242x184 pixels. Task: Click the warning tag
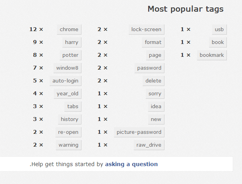pos(68,145)
